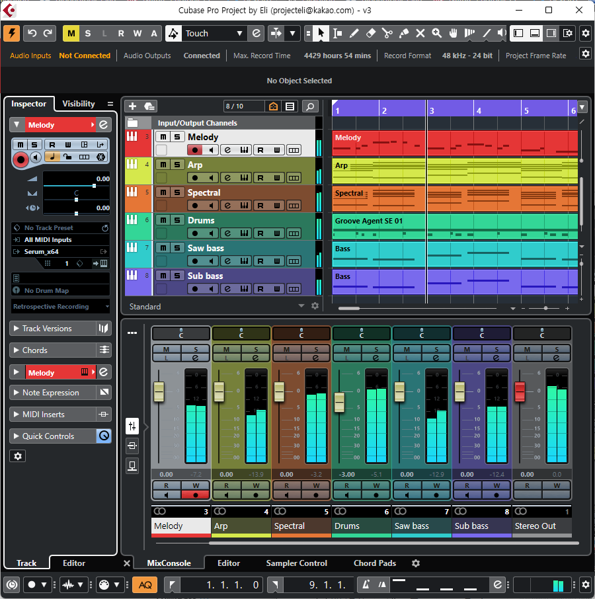Click the transport Metronome click icon

coord(366,584)
